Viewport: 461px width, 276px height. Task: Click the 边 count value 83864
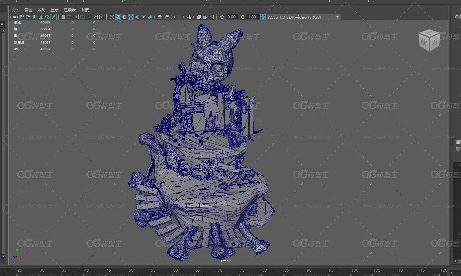pos(45,29)
